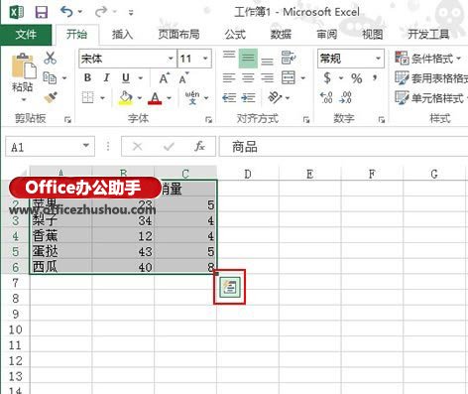
Task: Decrease indent
Action: [x=229, y=98]
